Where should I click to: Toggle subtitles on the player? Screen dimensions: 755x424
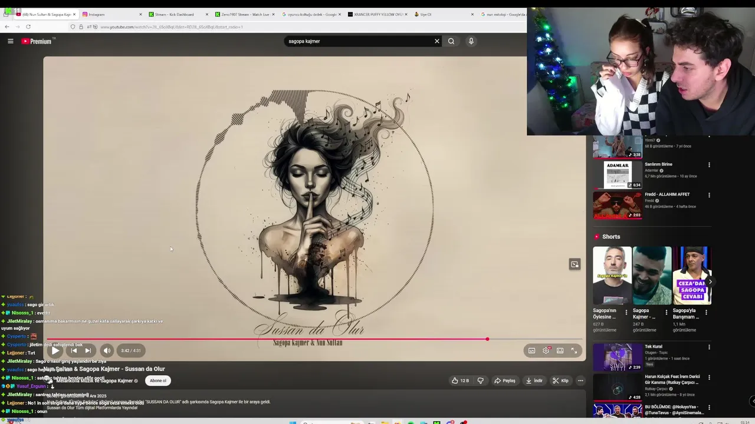531,350
